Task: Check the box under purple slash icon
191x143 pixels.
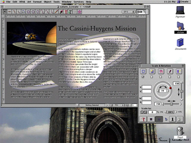Action: coord(170,77)
